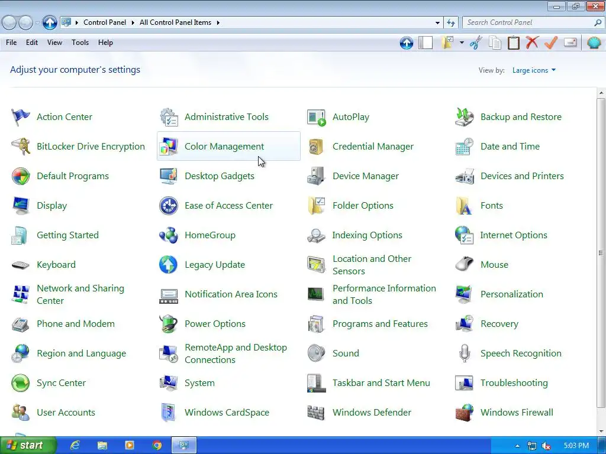Image resolution: width=606 pixels, height=454 pixels.
Task: Open the Mouse icon
Action: (464, 265)
